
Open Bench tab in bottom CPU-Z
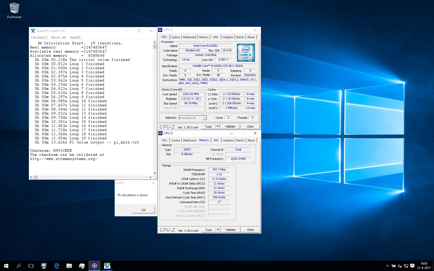(241, 140)
